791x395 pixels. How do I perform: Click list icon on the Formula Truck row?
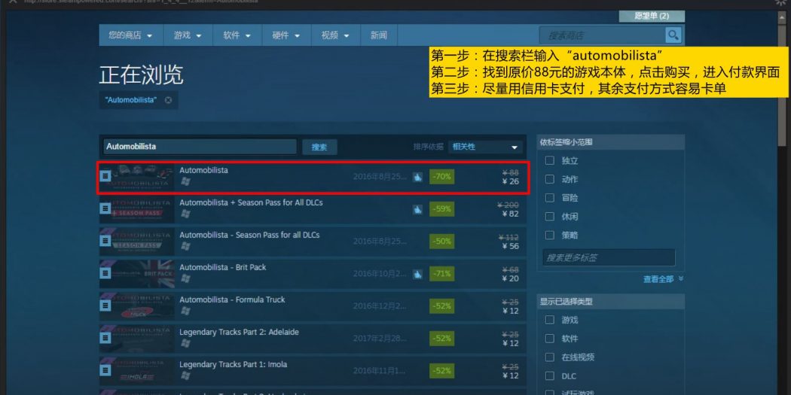[105, 305]
